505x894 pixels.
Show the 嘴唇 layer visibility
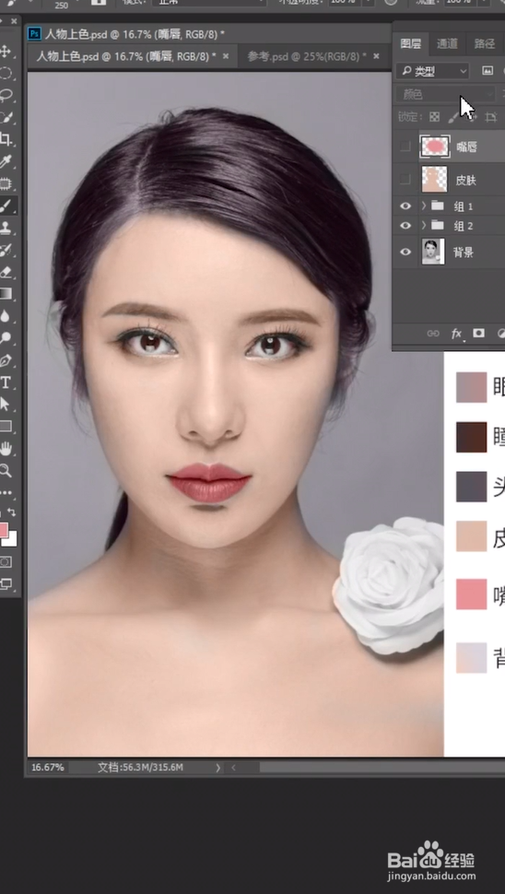pyautogui.click(x=405, y=147)
